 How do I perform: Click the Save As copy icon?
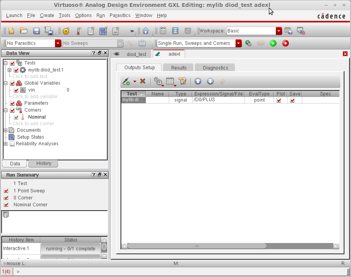[x=48, y=31]
